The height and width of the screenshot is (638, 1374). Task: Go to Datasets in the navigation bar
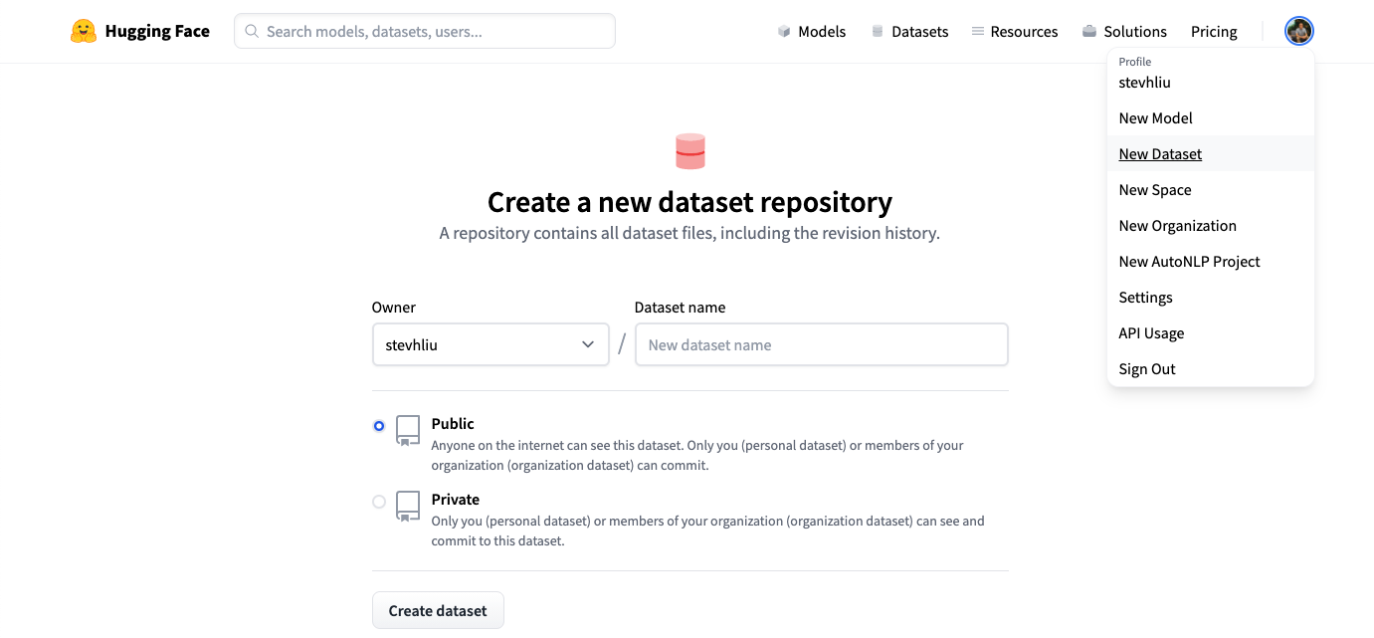909,32
